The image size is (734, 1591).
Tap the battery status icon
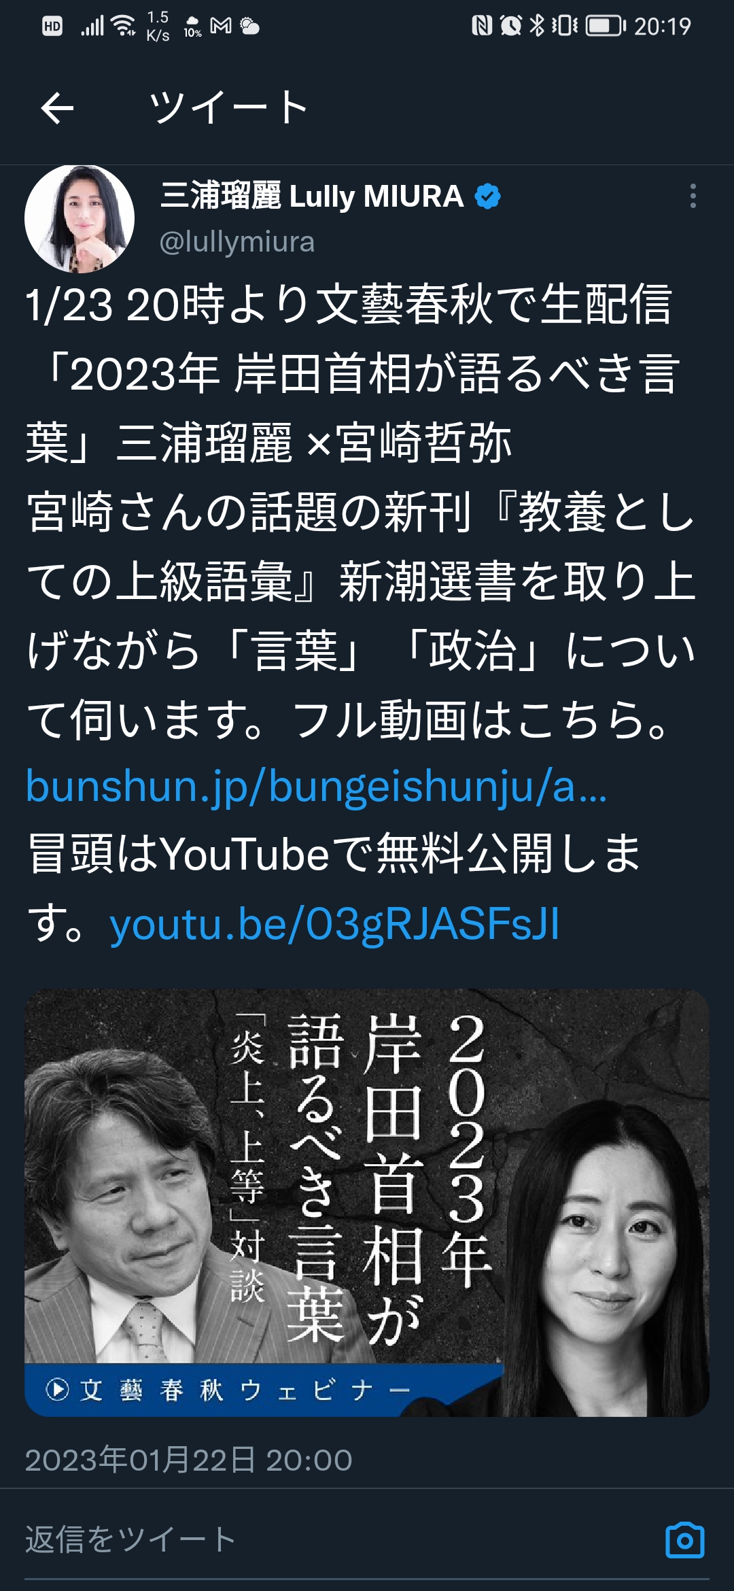606,27
